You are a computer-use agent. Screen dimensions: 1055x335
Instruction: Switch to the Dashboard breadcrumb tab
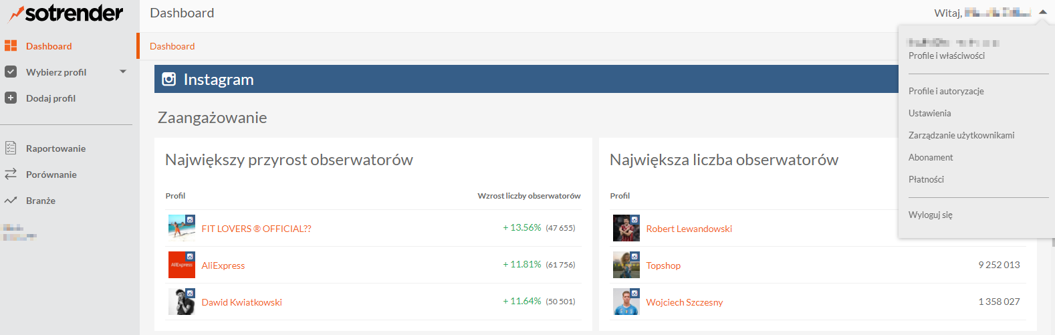172,46
